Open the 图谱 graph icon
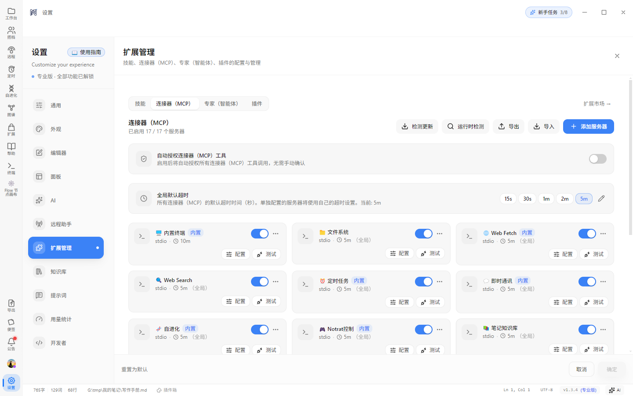 [x=11, y=110]
